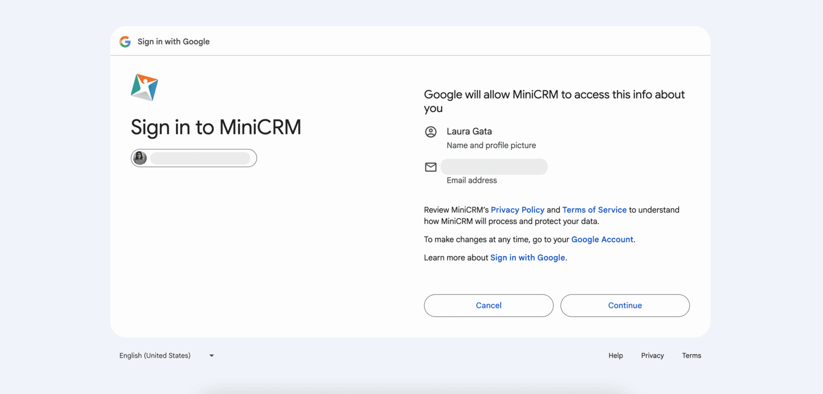Viewport: 823px width, 394px height.
Task: Click the profile avatar in account chip
Action: 140,158
